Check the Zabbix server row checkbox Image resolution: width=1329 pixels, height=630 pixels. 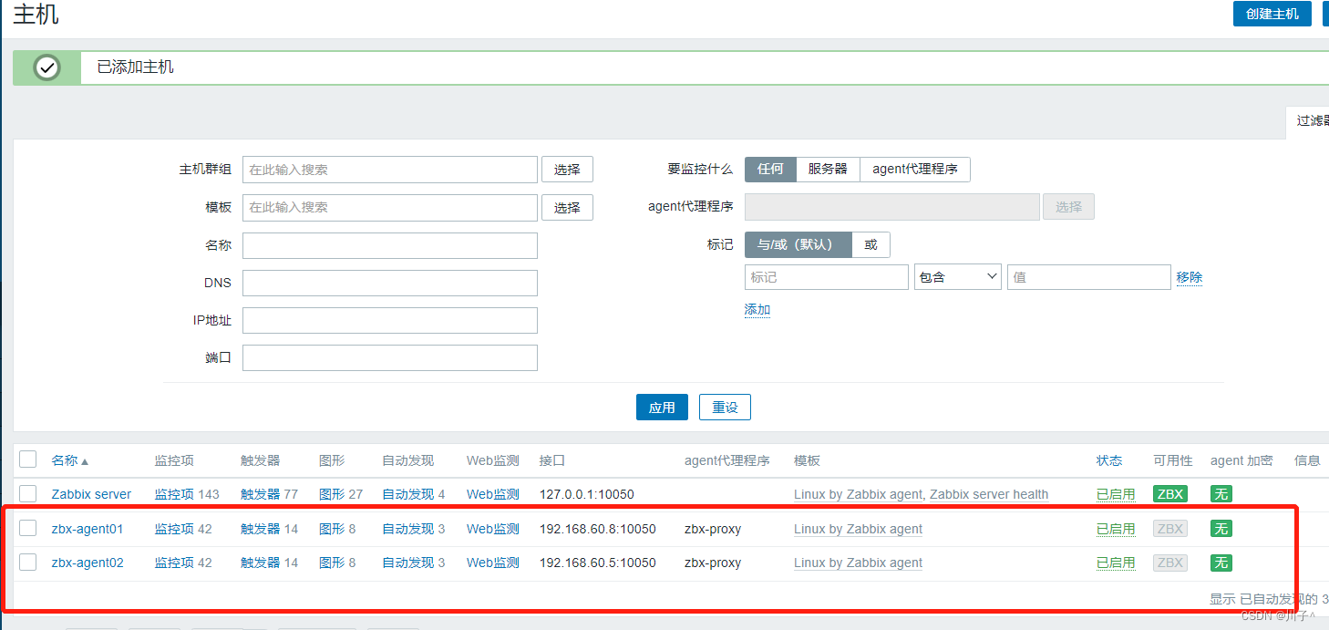click(28, 493)
